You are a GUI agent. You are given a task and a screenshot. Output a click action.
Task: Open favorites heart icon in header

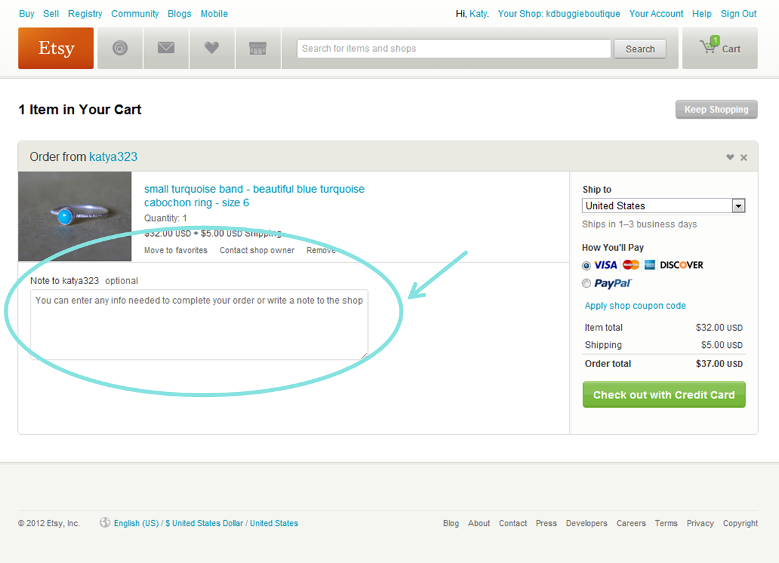212,49
